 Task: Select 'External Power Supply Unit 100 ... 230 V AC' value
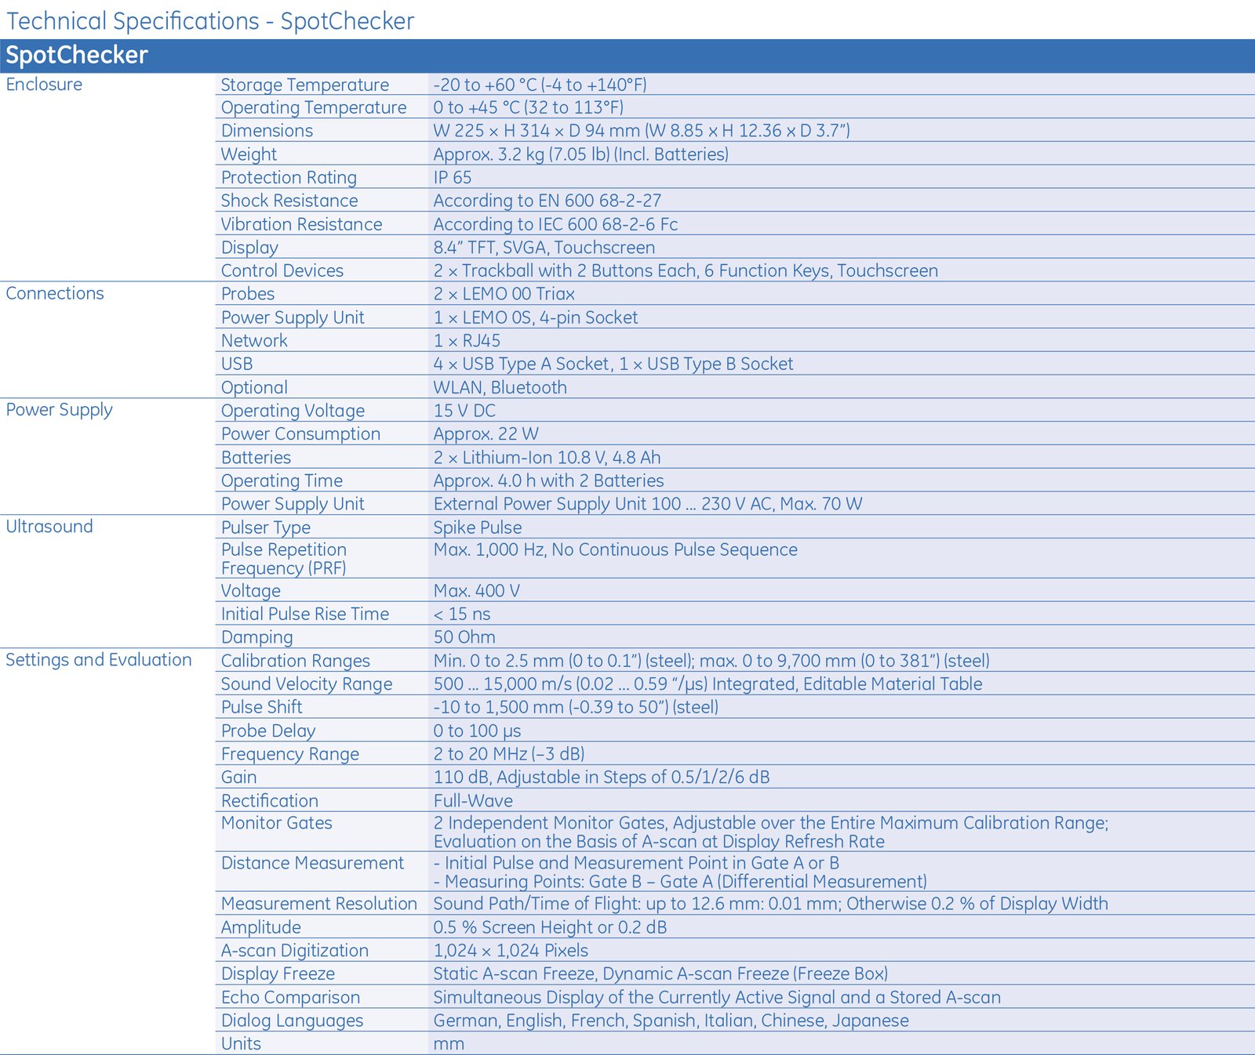602,504
